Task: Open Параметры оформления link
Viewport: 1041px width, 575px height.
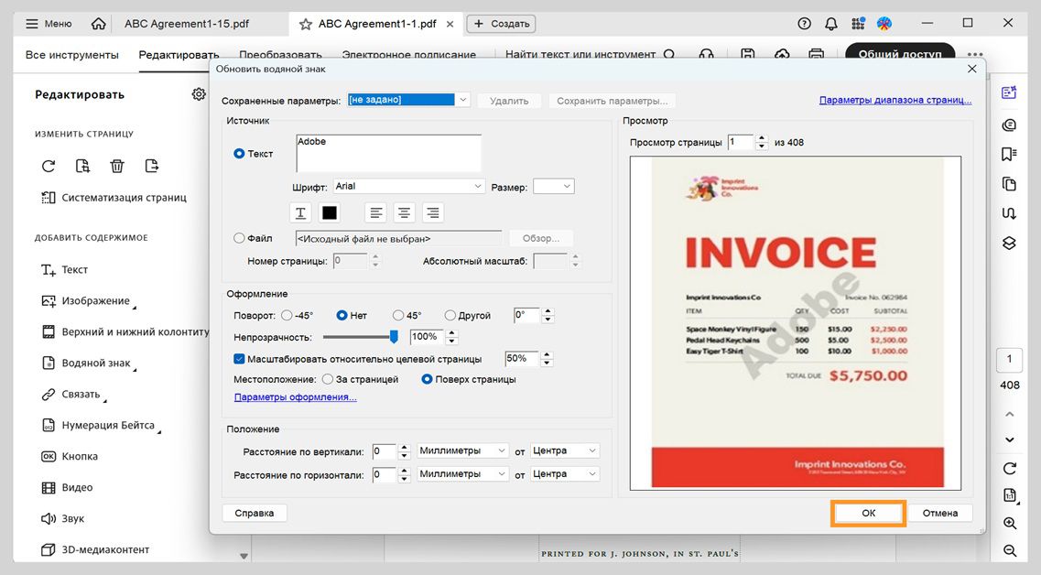Action: click(296, 397)
